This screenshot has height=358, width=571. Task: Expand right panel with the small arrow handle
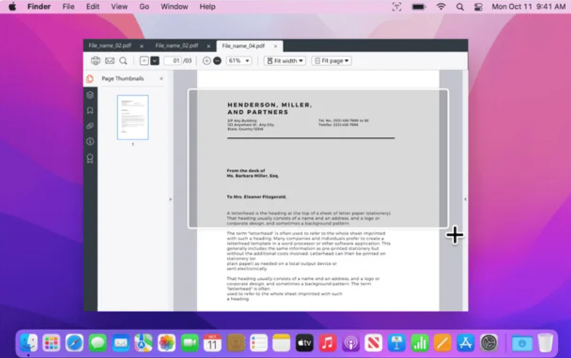pos(465,199)
